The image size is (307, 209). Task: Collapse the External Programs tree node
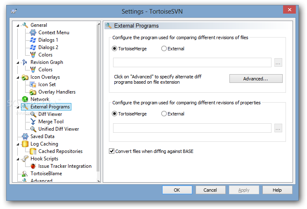coord(18,107)
